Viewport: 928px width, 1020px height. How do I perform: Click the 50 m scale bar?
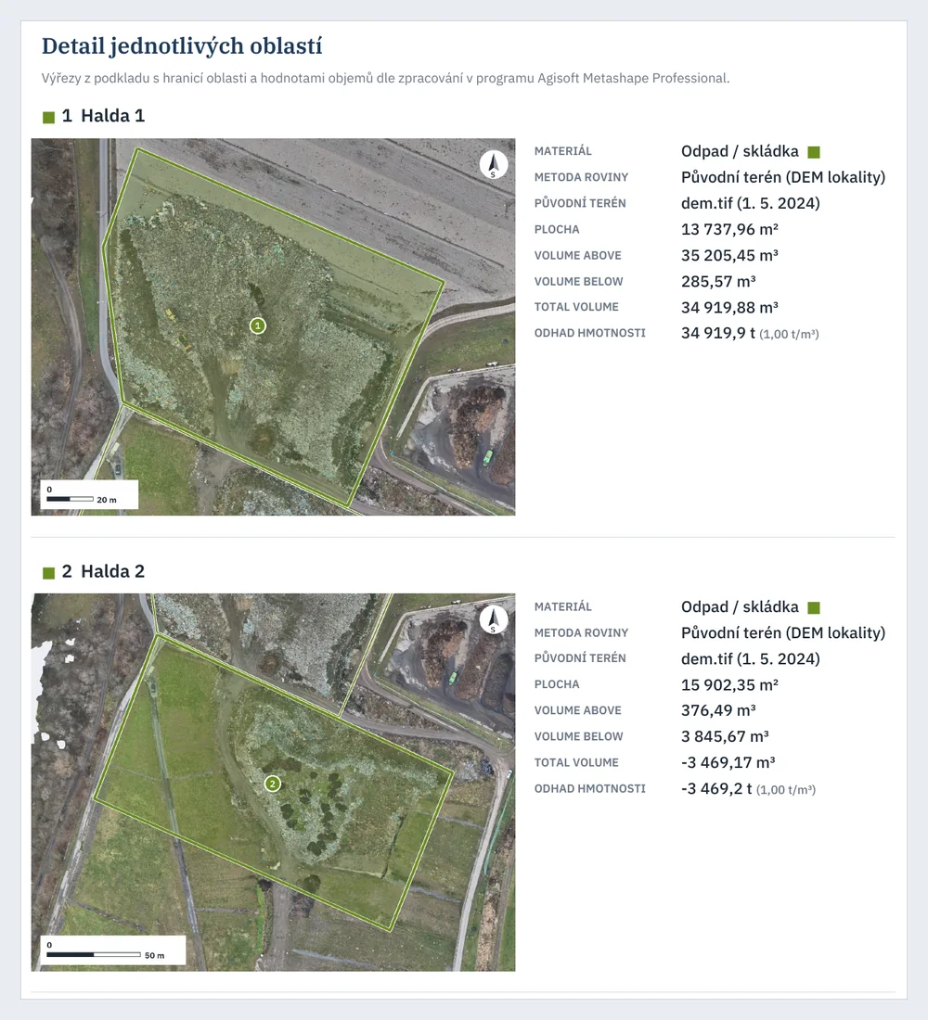(x=112, y=950)
